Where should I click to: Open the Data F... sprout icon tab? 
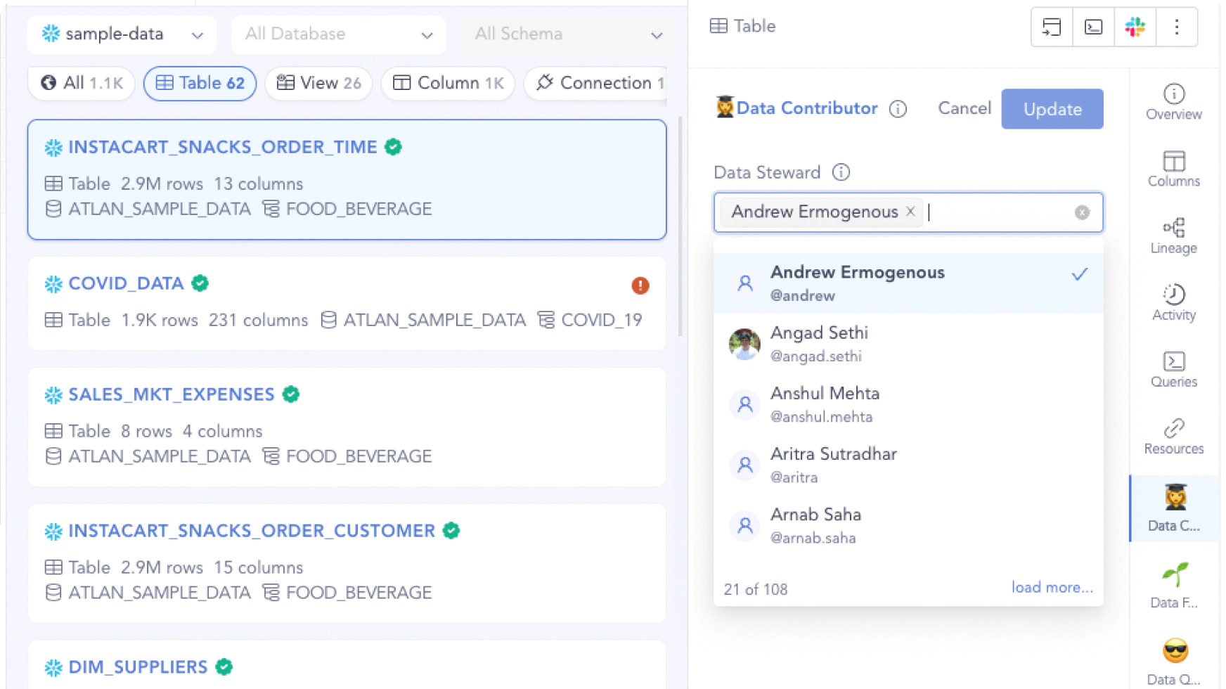coord(1173,586)
